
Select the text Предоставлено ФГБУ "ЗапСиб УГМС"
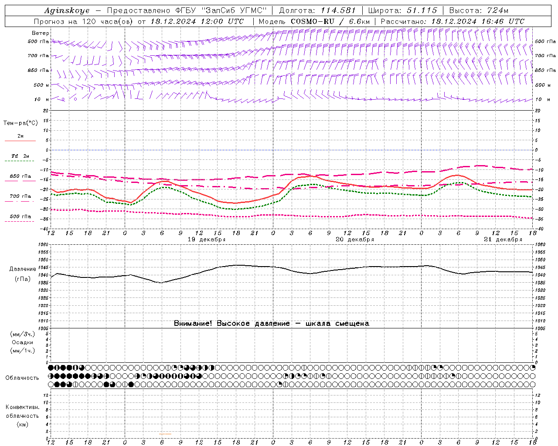187,10
